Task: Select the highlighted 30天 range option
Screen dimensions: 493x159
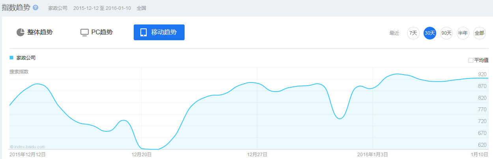Action: tap(430, 33)
